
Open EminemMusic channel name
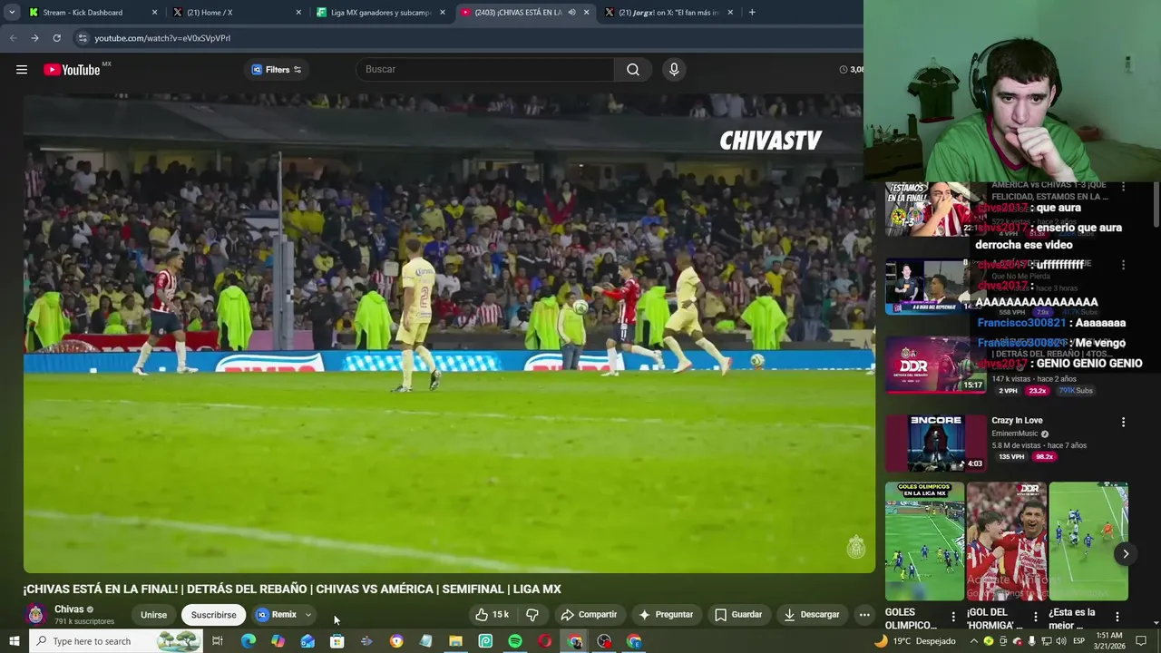pyautogui.click(x=1014, y=434)
